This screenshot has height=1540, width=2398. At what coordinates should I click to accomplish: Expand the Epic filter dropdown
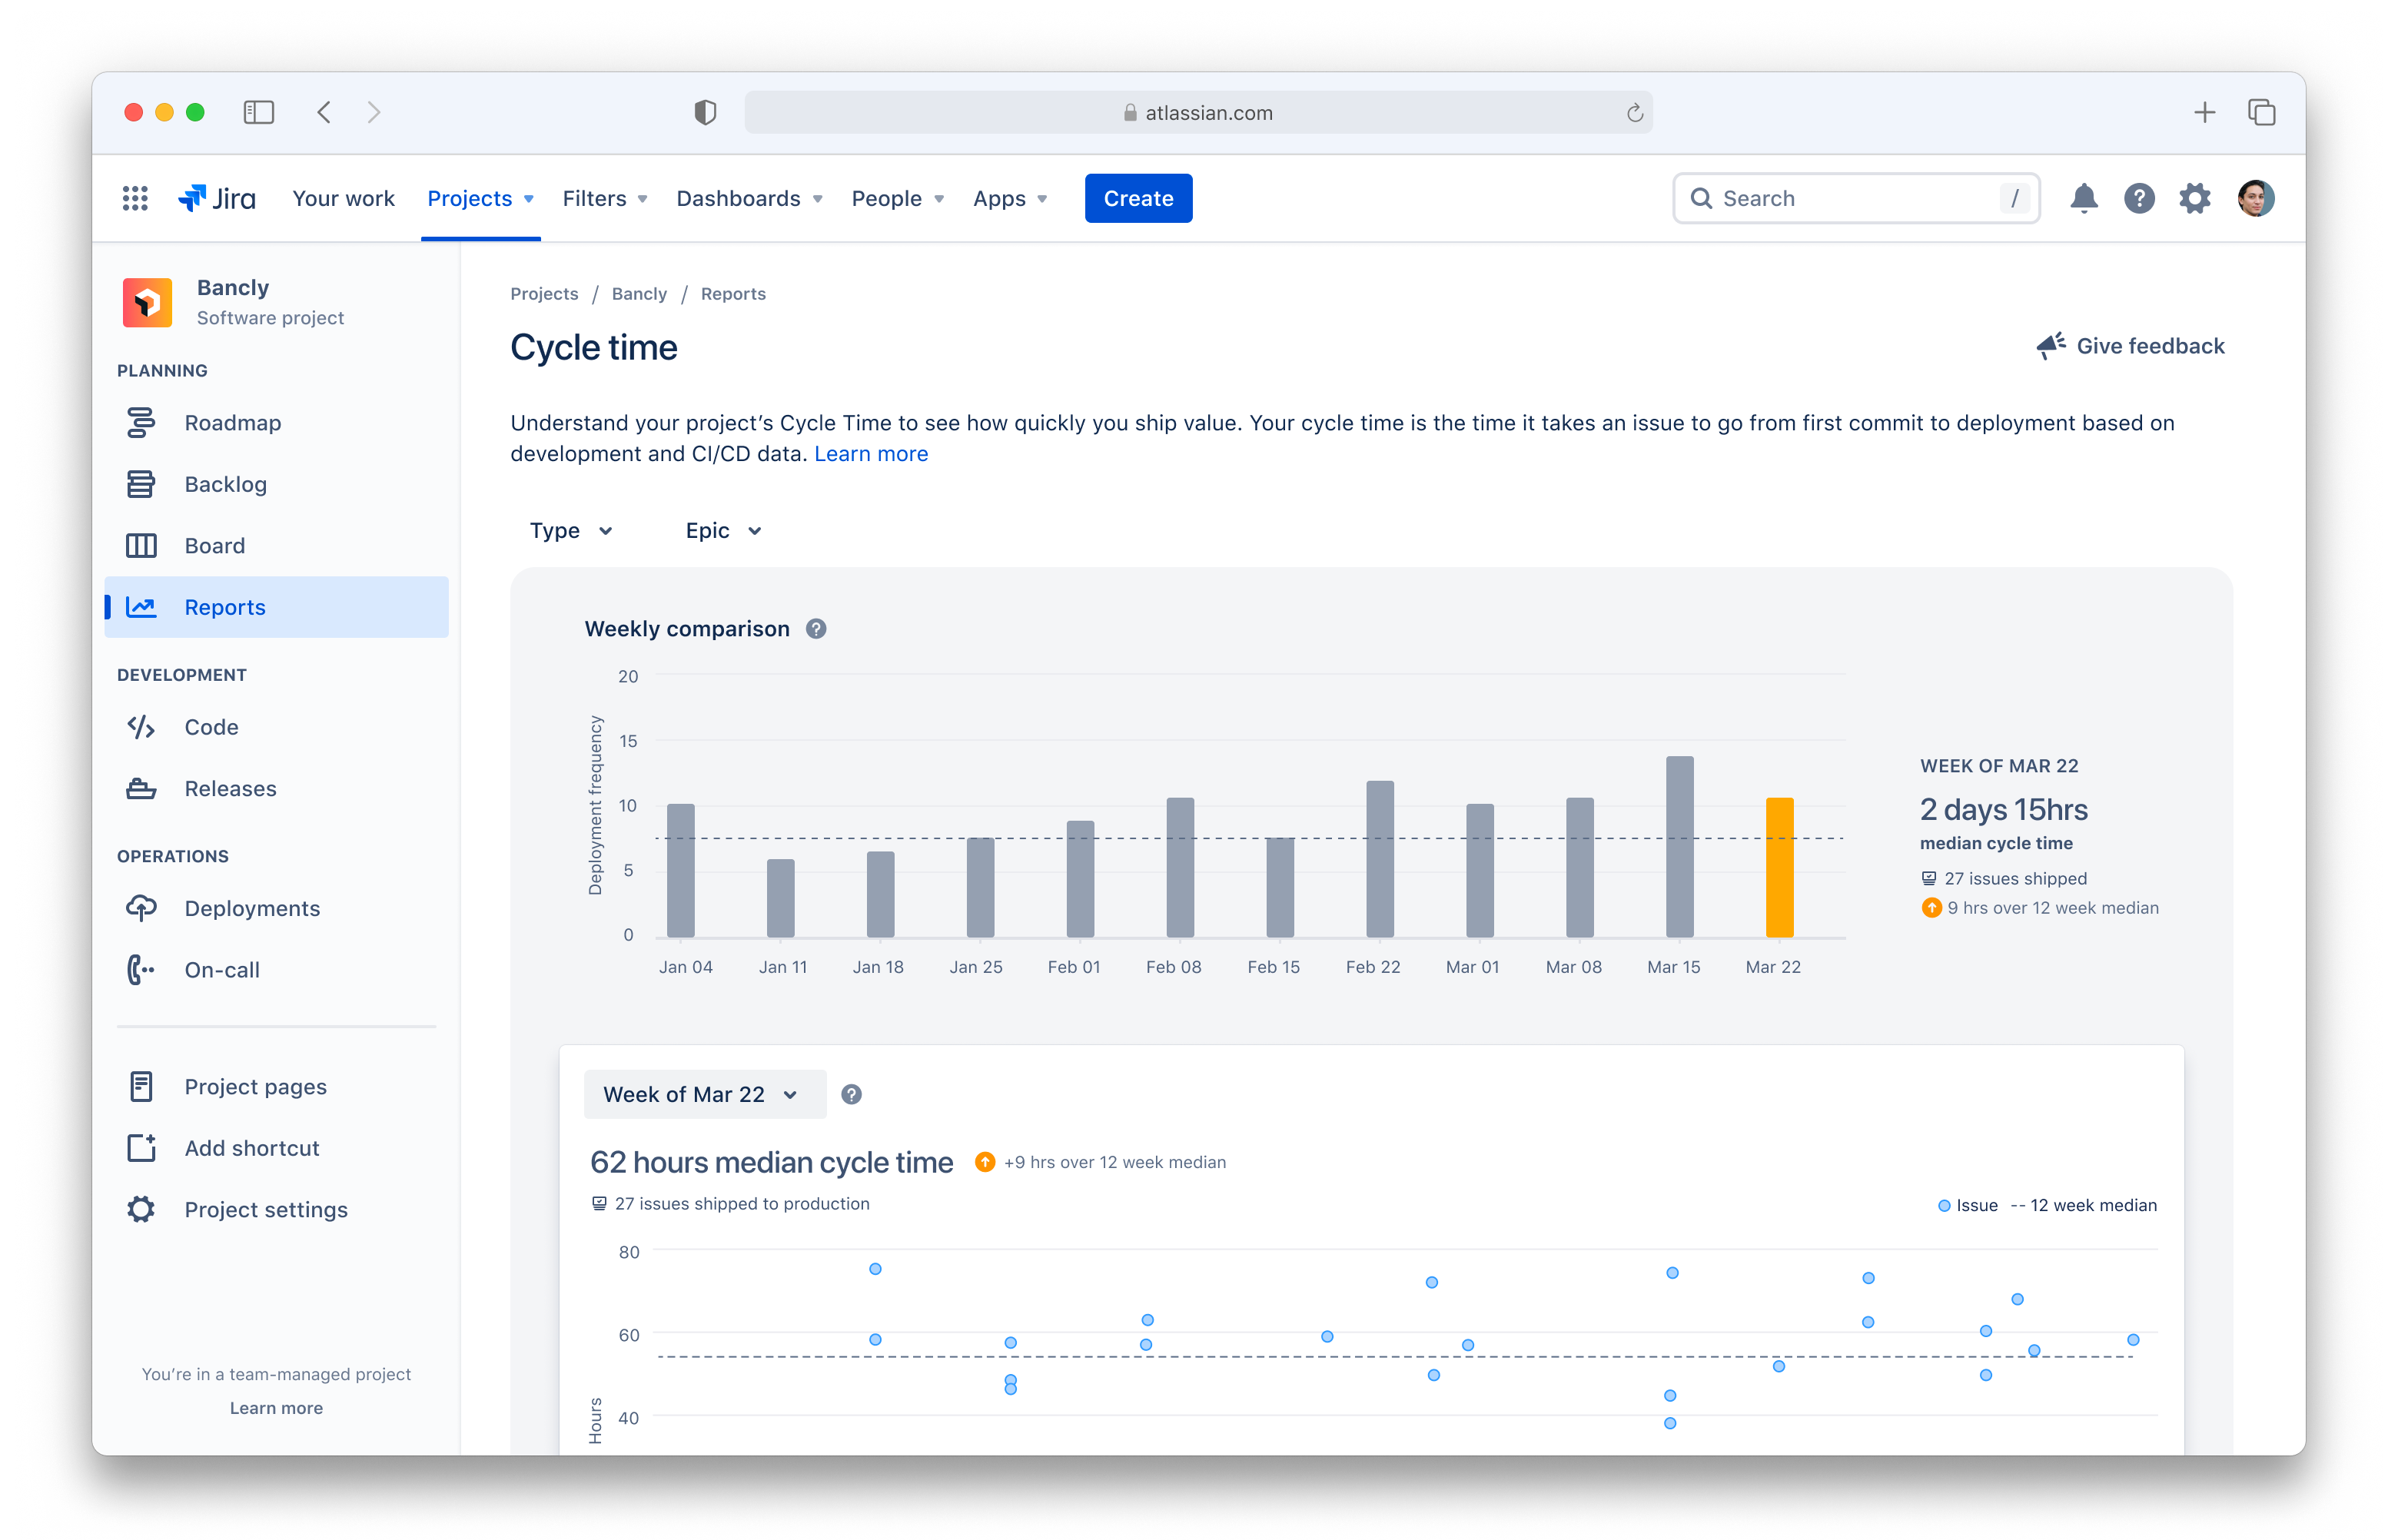pyautogui.click(x=724, y=531)
